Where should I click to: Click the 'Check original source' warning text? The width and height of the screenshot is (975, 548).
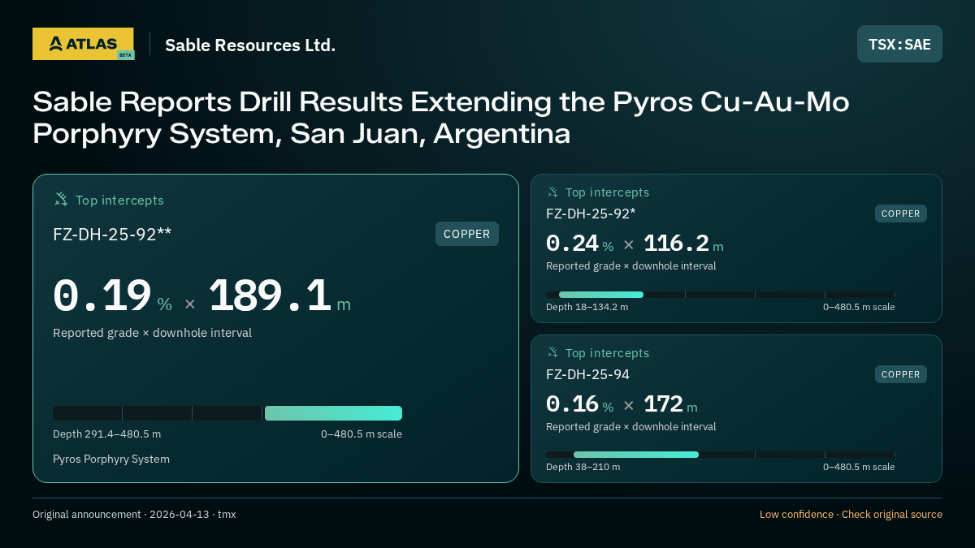point(892,515)
